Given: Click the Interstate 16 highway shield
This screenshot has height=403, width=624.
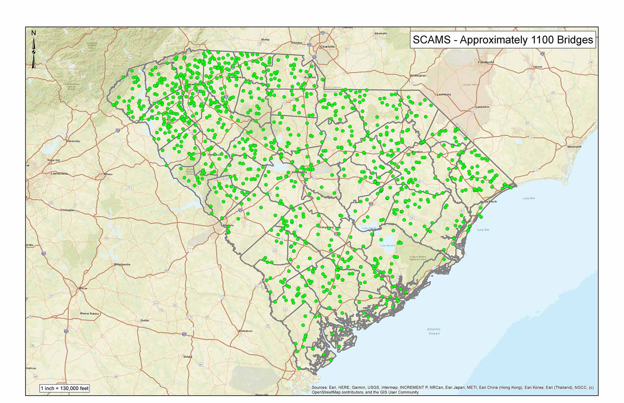Looking at the screenshot, I should pos(184,335).
